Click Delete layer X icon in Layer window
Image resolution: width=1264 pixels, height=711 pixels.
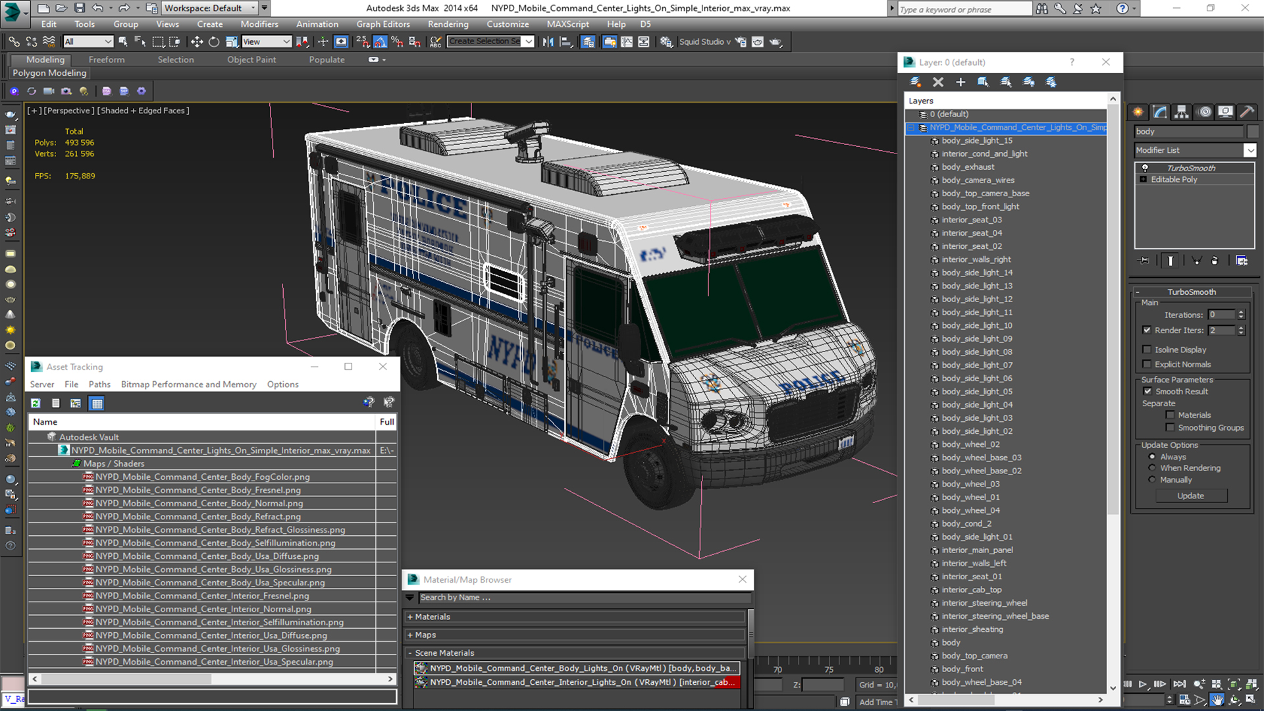tap(938, 82)
